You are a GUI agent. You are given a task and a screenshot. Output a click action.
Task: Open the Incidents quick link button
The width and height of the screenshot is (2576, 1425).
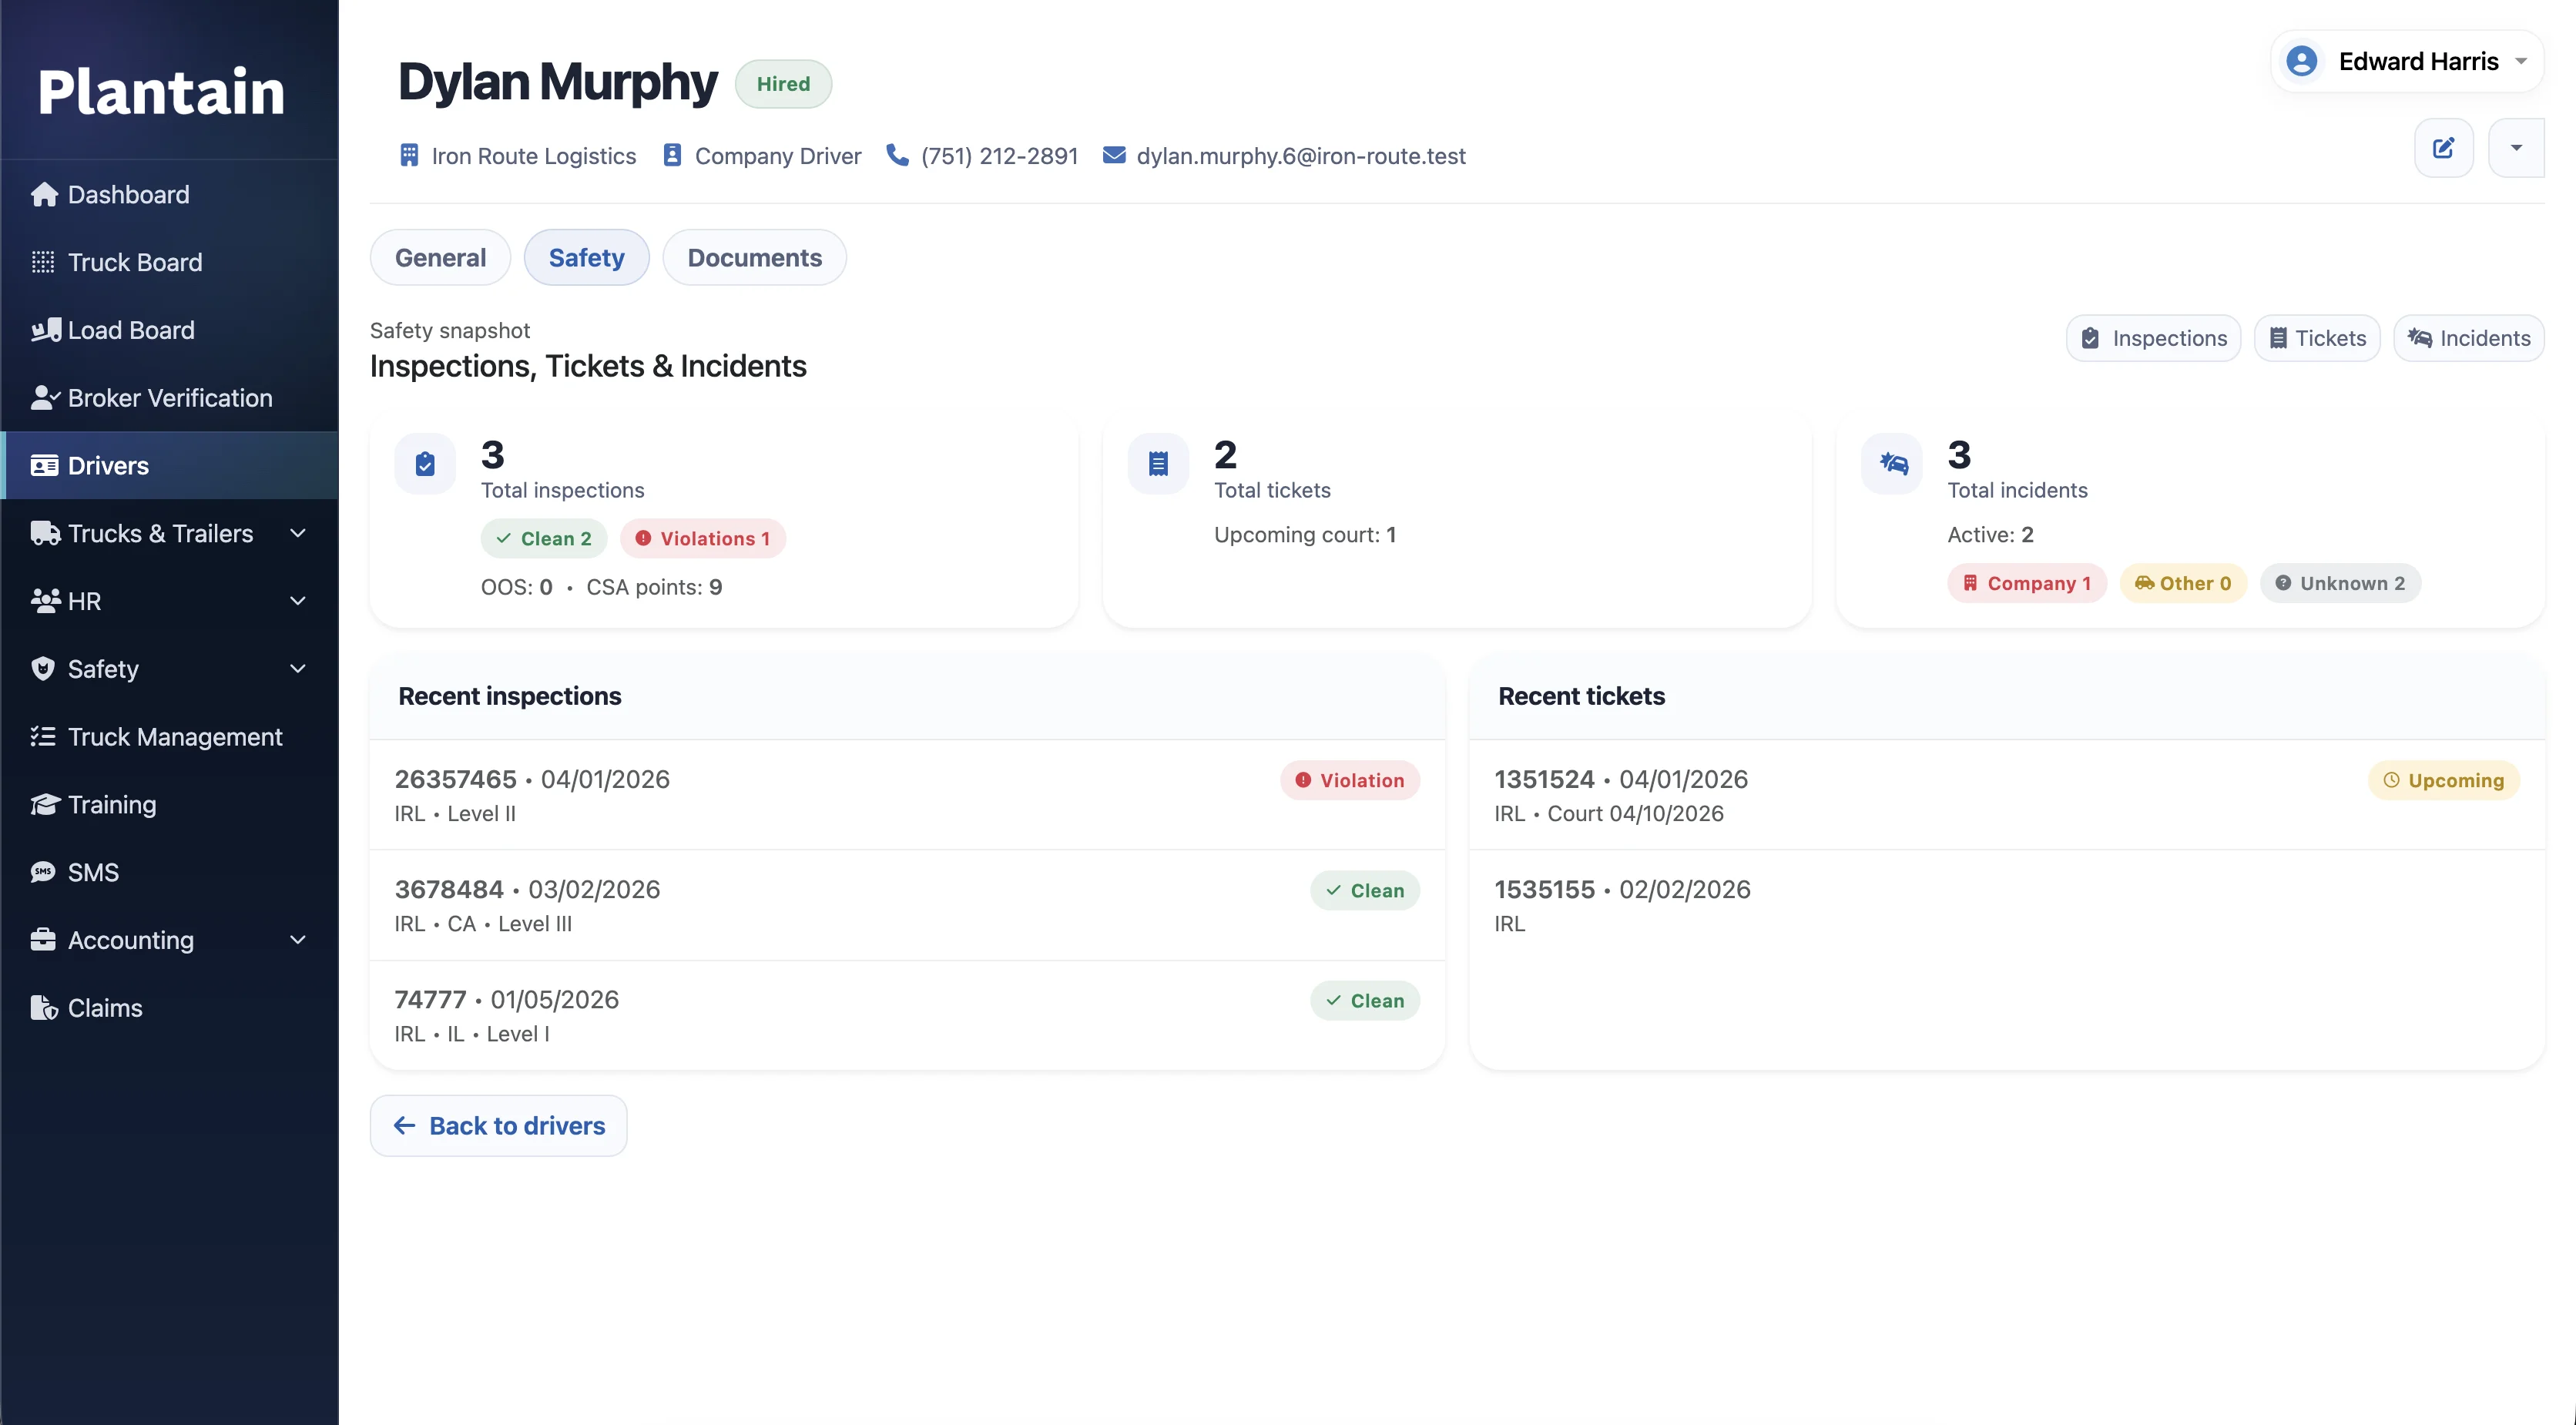tap(2468, 338)
